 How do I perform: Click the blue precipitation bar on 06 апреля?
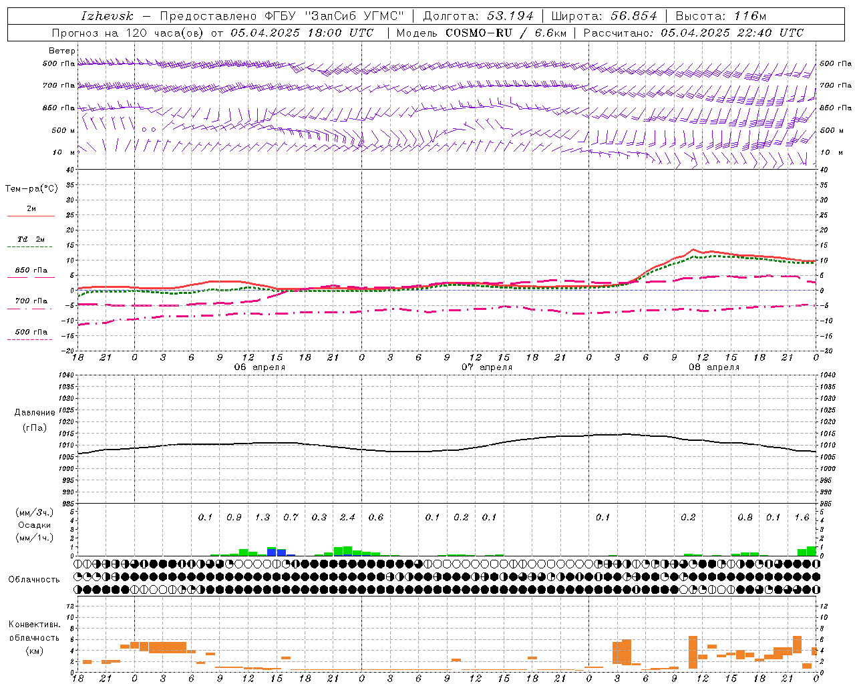(272, 552)
